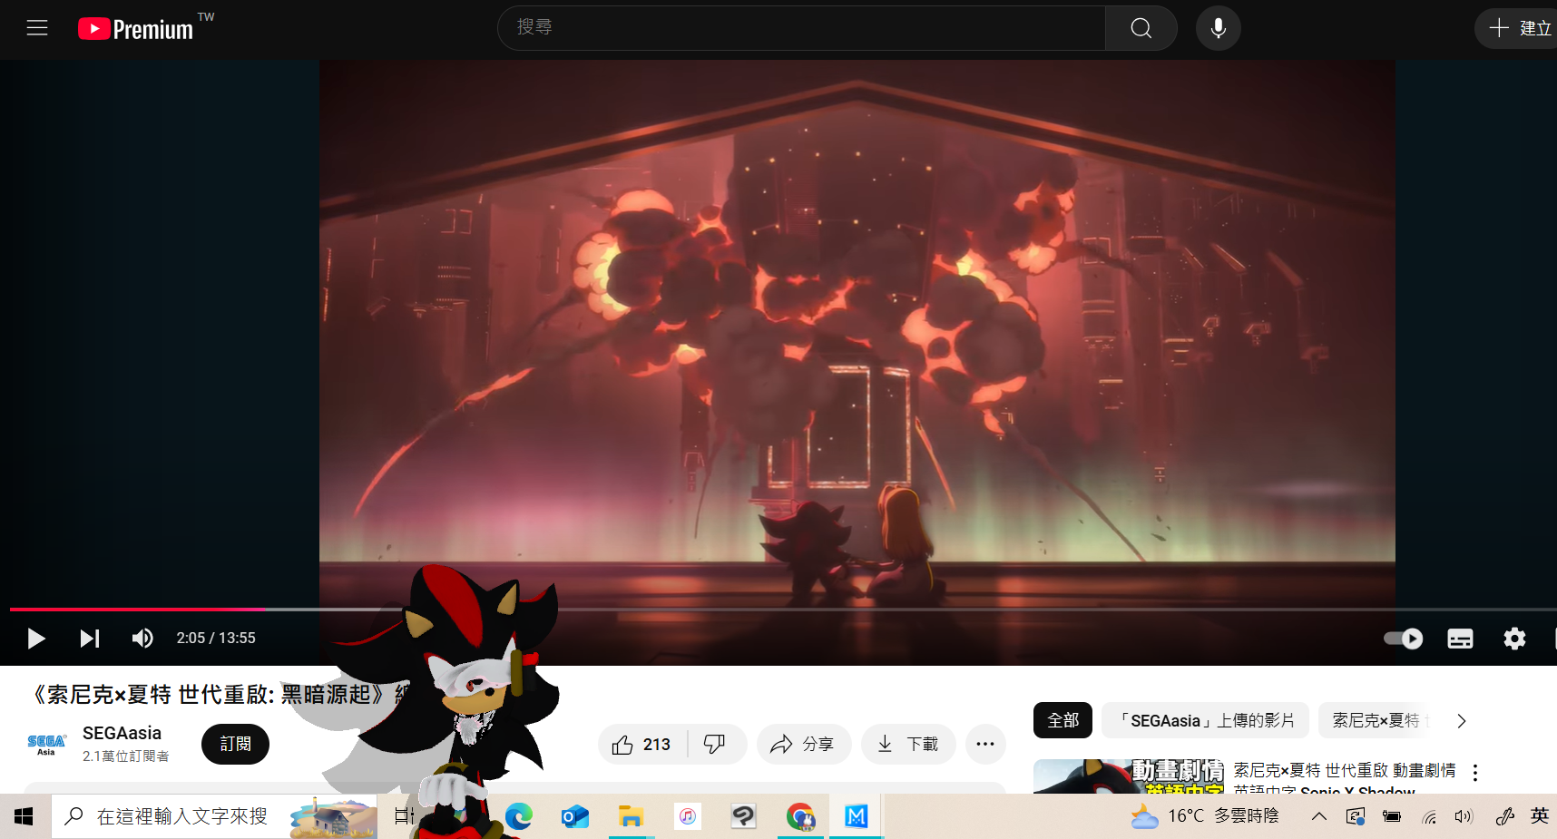
Task: Open video settings gear
Action: [1514, 639]
